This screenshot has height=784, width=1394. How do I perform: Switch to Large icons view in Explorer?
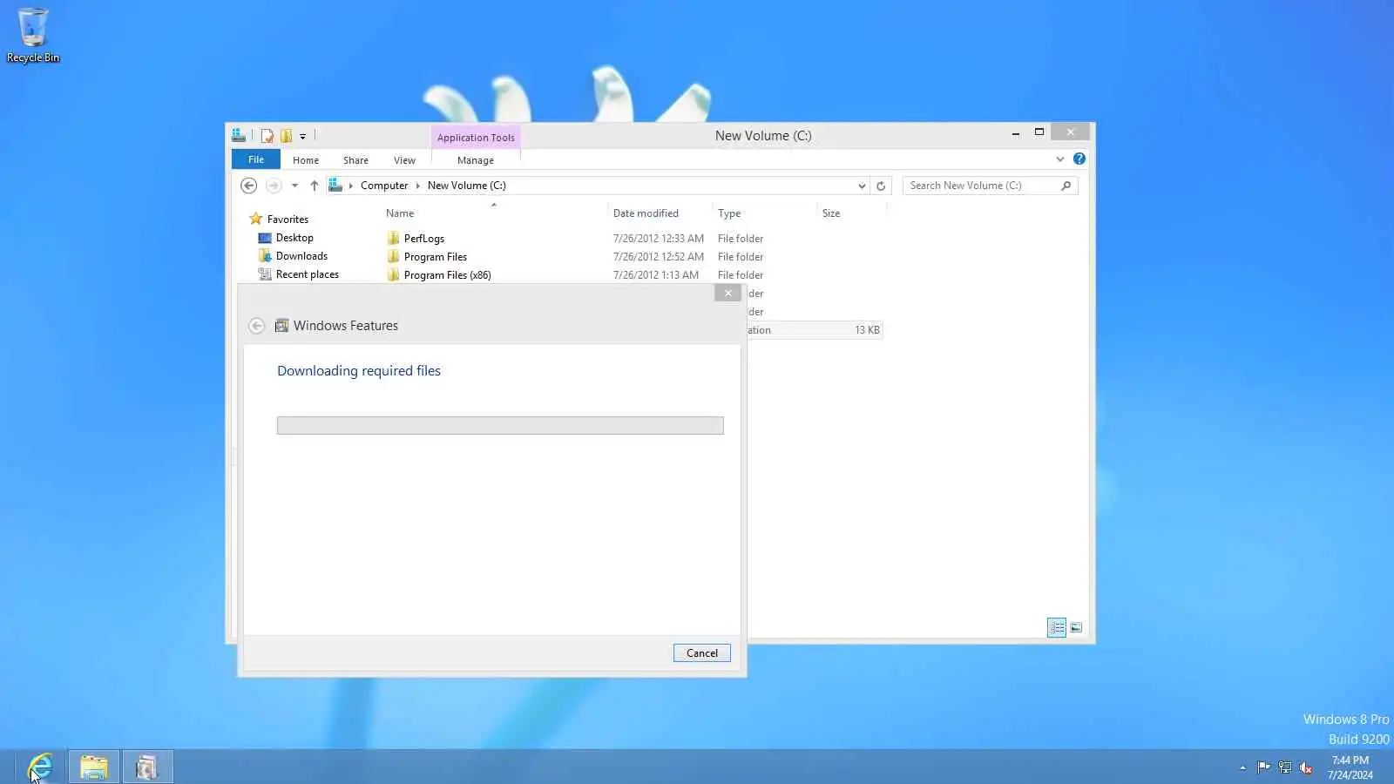1076,628
